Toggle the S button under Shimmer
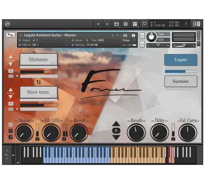The width and height of the screenshot is (205, 184). (x=11, y=71)
